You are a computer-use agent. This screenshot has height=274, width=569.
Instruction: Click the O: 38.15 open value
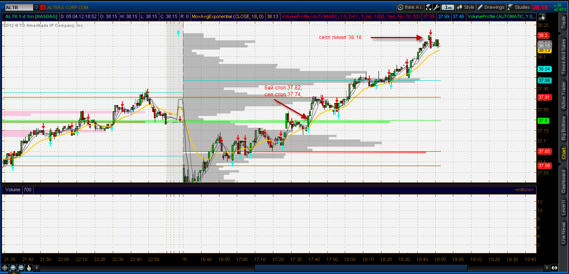[x=109, y=16]
